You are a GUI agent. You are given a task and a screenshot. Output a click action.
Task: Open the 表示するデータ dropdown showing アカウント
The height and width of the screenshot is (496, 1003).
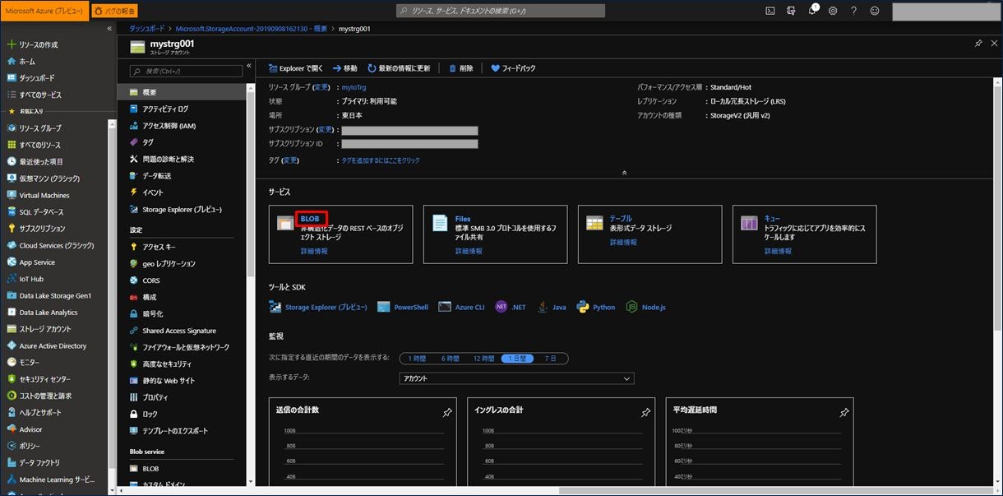click(518, 378)
